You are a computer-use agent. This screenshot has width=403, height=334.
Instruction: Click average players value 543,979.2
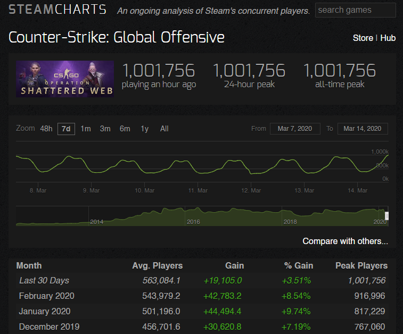(161, 296)
